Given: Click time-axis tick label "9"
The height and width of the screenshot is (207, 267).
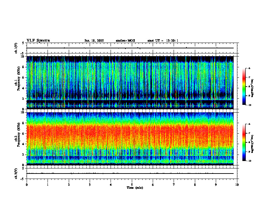Looking at the screenshot, I should 216,185.
